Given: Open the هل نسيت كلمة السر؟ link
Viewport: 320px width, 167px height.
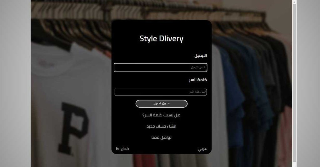Looking at the screenshot, I should tap(162, 115).
